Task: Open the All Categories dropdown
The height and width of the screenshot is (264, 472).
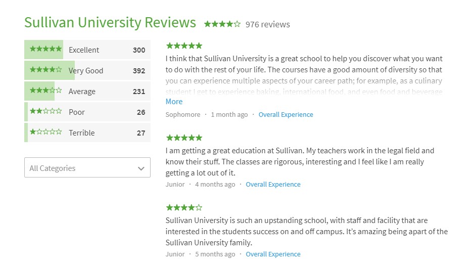Action: (87, 167)
